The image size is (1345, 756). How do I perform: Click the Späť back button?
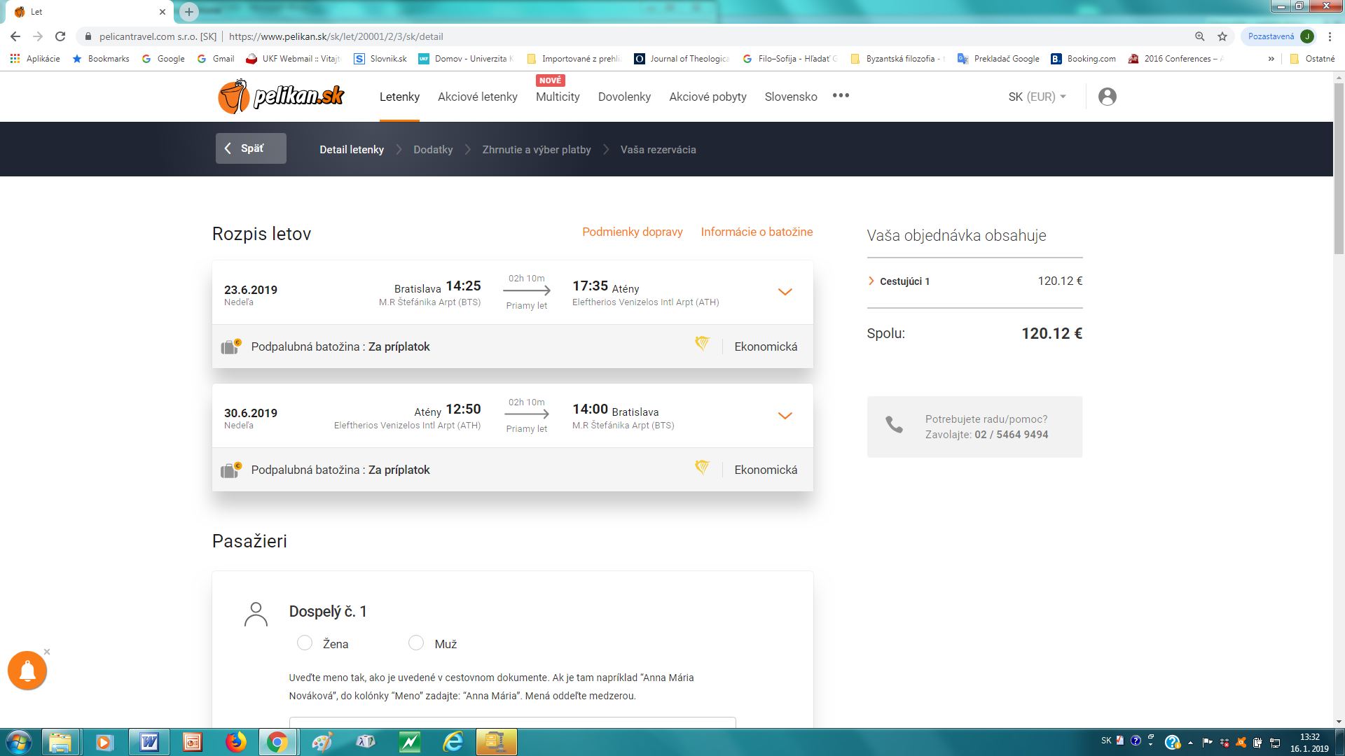[x=251, y=148]
